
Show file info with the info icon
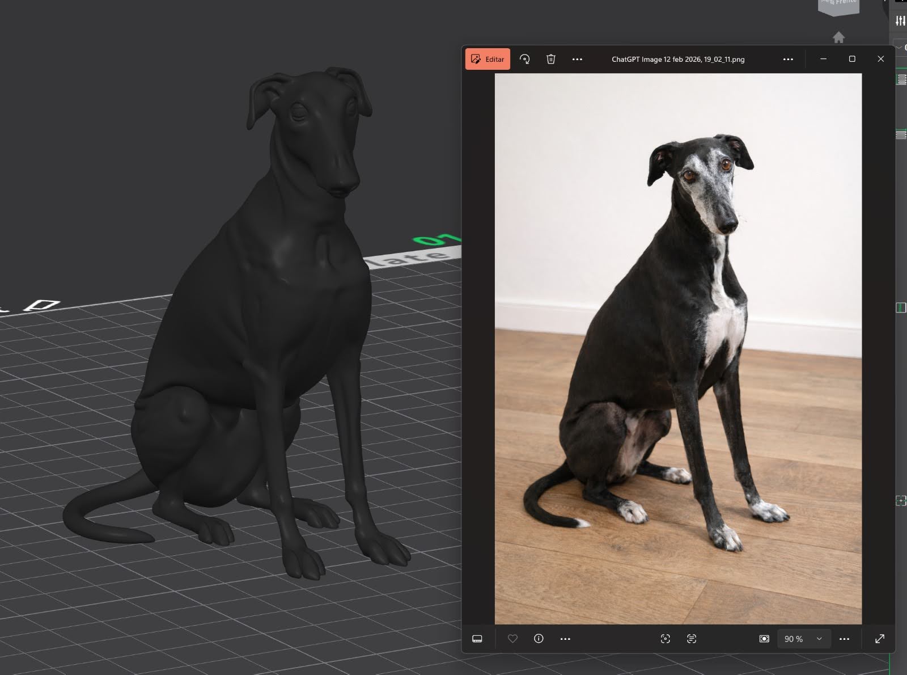click(539, 639)
